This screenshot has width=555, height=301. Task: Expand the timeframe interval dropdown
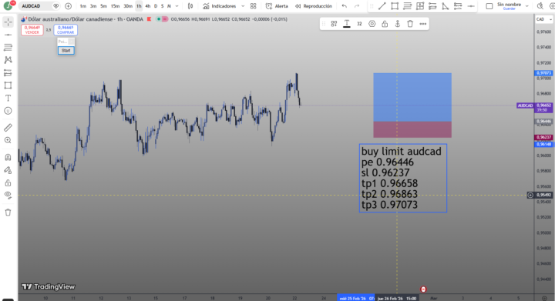point(177,6)
